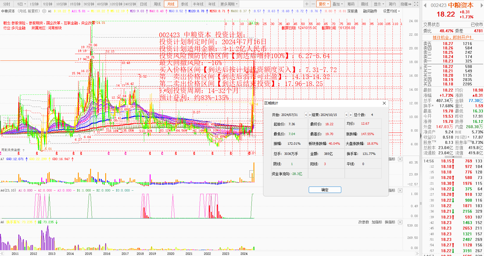Toggle 简约 simplified view

pyautogui.click(x=392, y=4)
